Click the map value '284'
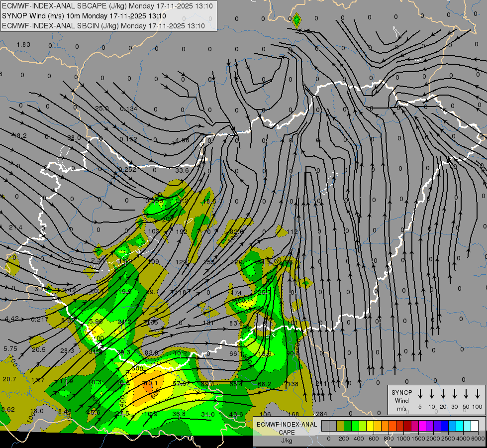 click(321, 414)
